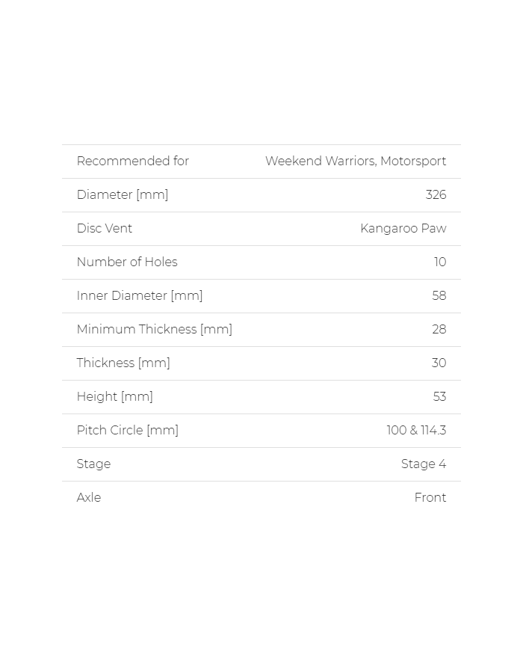Click the 'Recommended for' row label
This screenshot has width=523, height=658.
coord(133,162)
